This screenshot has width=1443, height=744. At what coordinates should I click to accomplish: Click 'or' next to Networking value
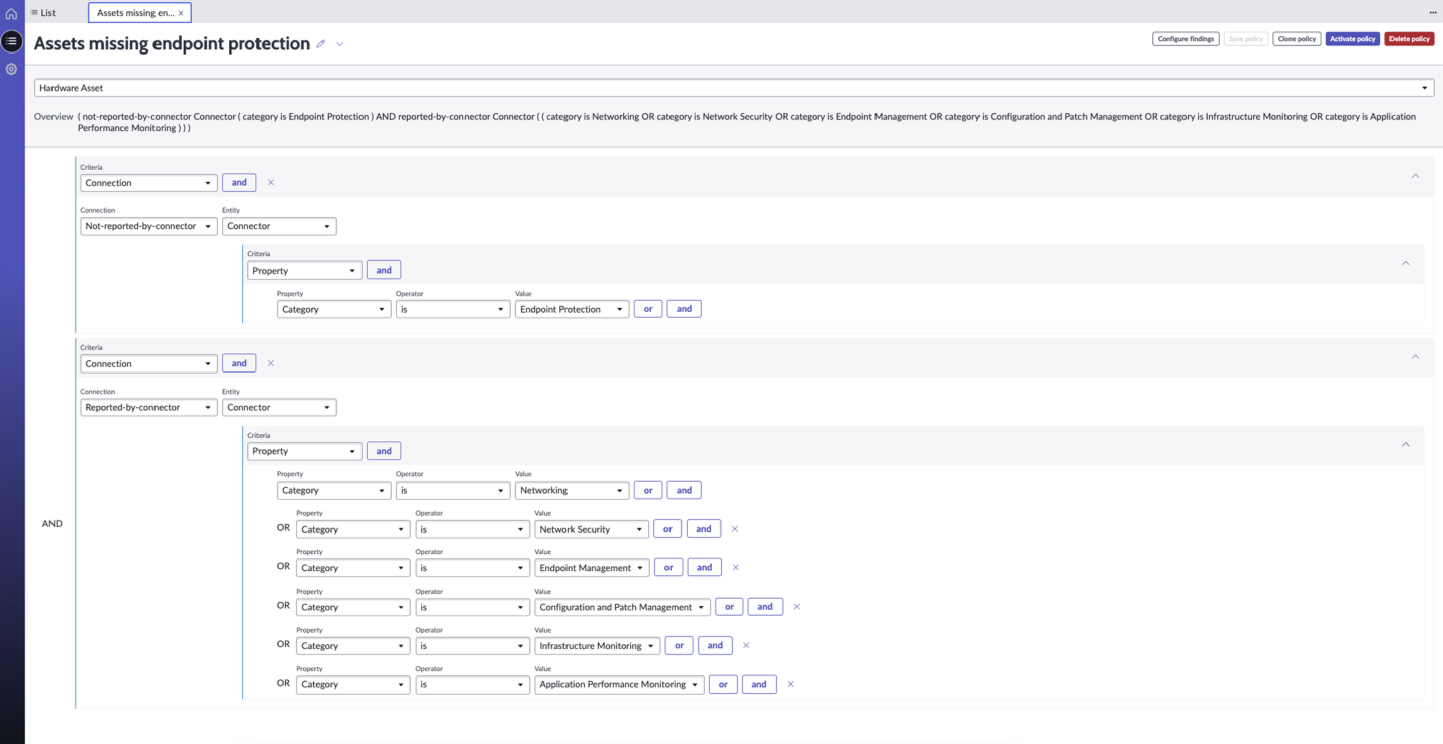[x=648, y=491]
